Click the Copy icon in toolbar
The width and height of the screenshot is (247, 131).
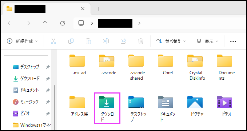(71, 41)
